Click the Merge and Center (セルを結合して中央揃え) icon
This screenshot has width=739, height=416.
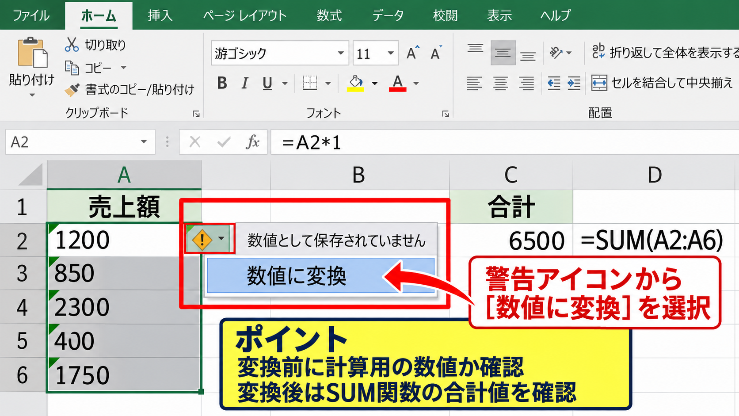tap(599, 83)
